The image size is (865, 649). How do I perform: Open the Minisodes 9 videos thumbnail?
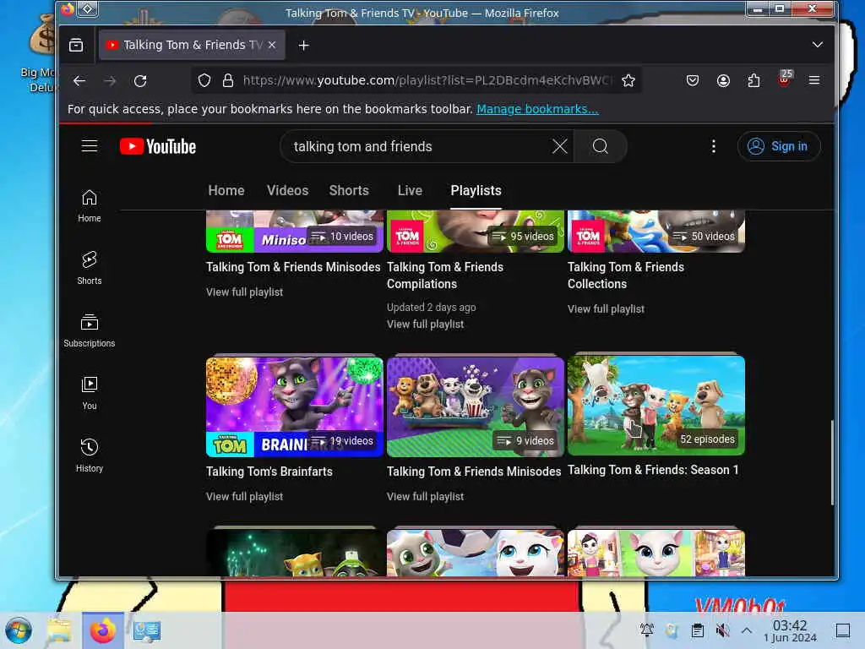point(476,406)
